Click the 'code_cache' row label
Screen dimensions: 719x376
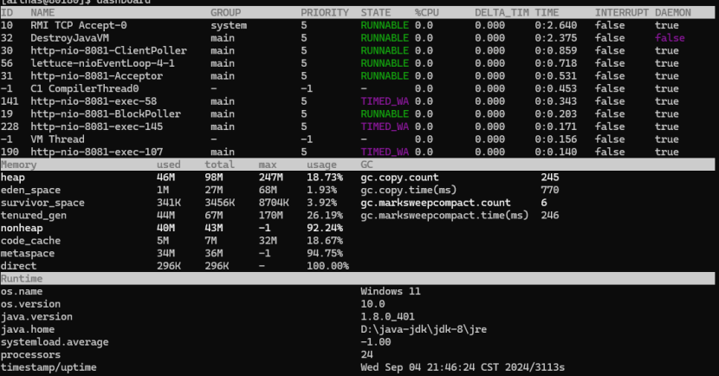click(x=30, y=241)
